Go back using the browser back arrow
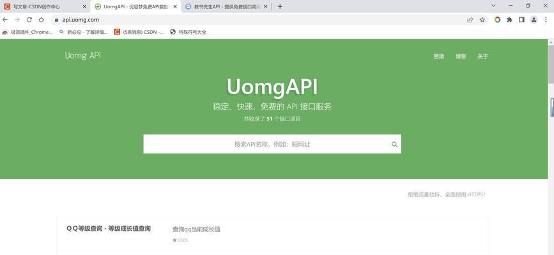 [5, 20]
